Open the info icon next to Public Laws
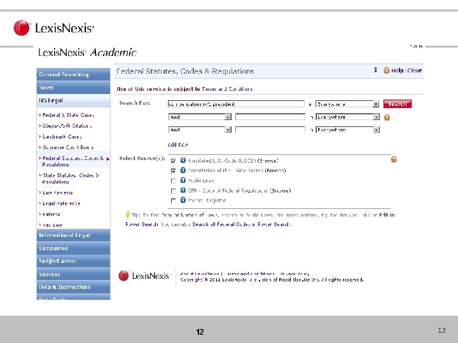This screenshot has width=458, height=343. tap(183, 180)
